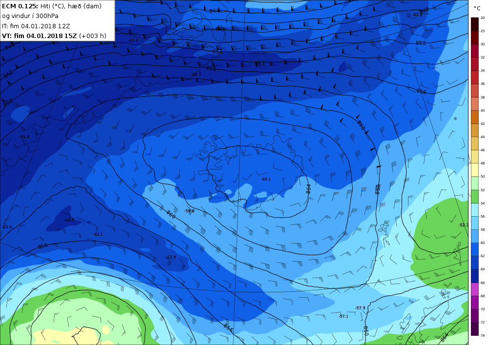Click the '-52.3' value in the green area
Image resolution: width=488 pixels, height=345 pixels.
point(463,225)
